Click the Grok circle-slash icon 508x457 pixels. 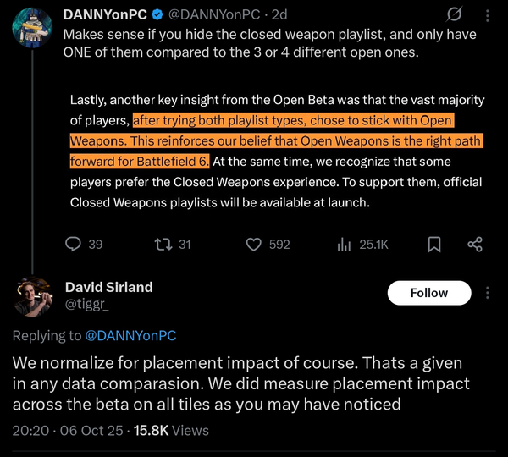pyautogui.click(x=454, y=16)
